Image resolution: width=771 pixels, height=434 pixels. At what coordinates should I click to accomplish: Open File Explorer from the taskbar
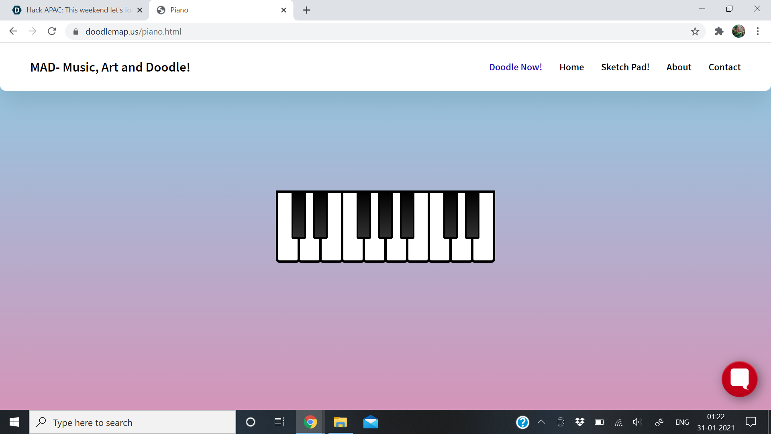click(340, 422)
